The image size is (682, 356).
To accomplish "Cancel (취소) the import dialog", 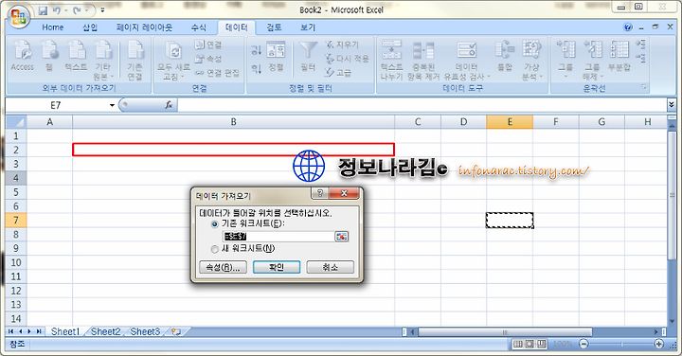I will click(331, 267).
